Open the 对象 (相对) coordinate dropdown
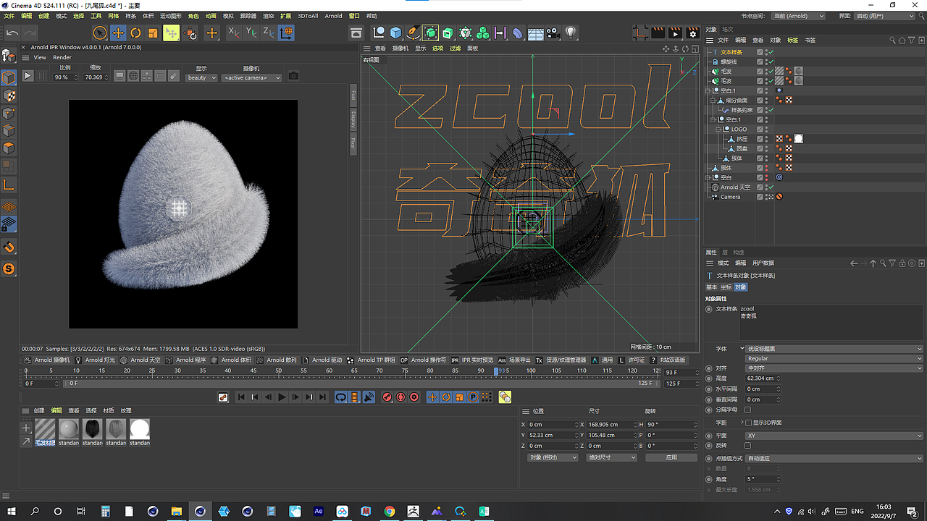Screen dimensions: 927x521 click(x=553, y=457)
